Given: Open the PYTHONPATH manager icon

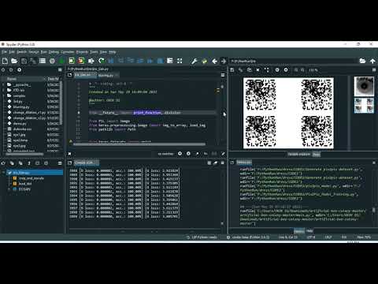Looking at the screenshot, I should pyautogui.click(x=204, y=62).
